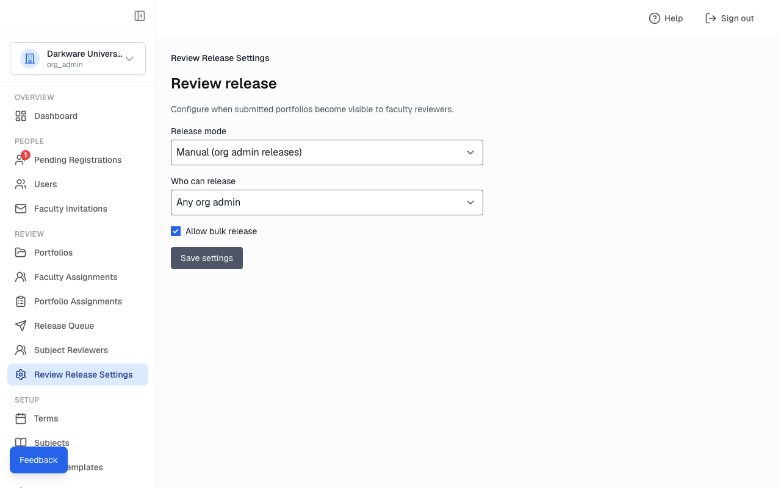The width and height of the screenshot is (781, 488).
Task: Click the Dashboard grid icon
Action: [x=21, y=116]
